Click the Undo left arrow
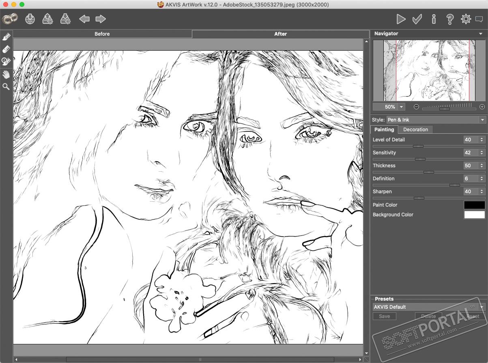The width and height of the screenshot is (488, 363). pyautogui.click(x=84, y=19)
